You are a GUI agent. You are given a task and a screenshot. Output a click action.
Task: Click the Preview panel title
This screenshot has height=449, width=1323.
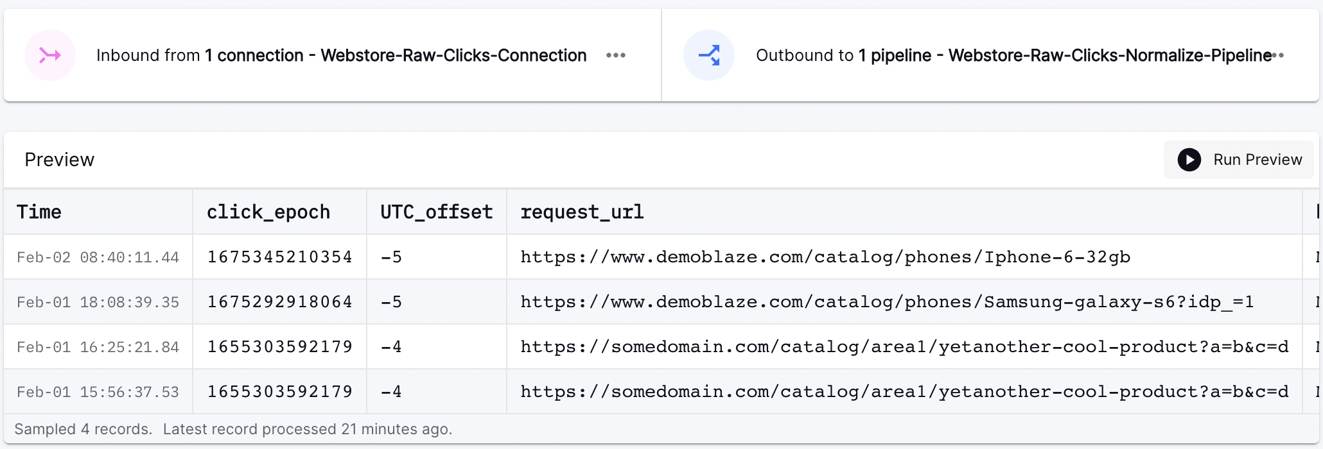[59, 160]
